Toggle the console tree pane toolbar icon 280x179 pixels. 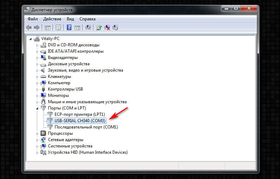pos(48,28)
